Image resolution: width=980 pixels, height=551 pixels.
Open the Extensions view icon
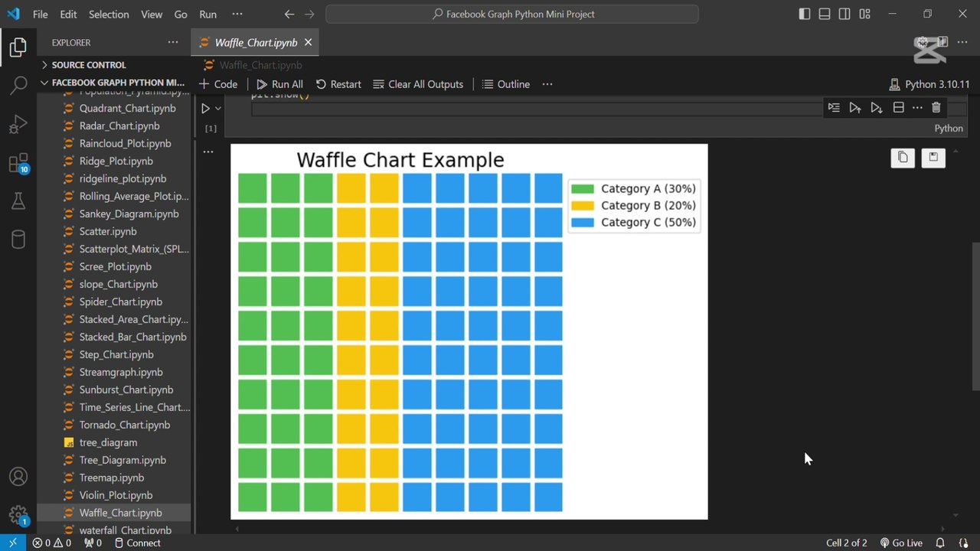(x=18, y=162)
